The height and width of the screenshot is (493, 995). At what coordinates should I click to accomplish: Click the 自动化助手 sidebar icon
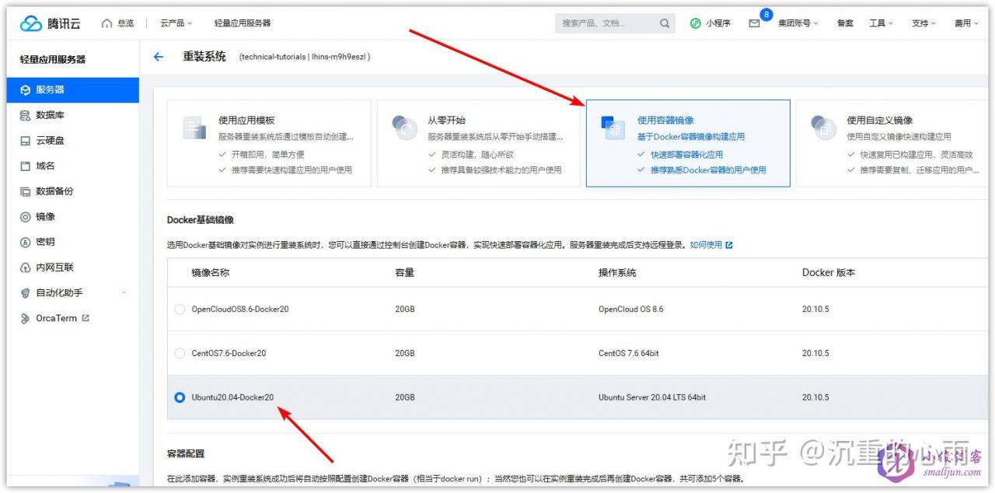(25, 293)
